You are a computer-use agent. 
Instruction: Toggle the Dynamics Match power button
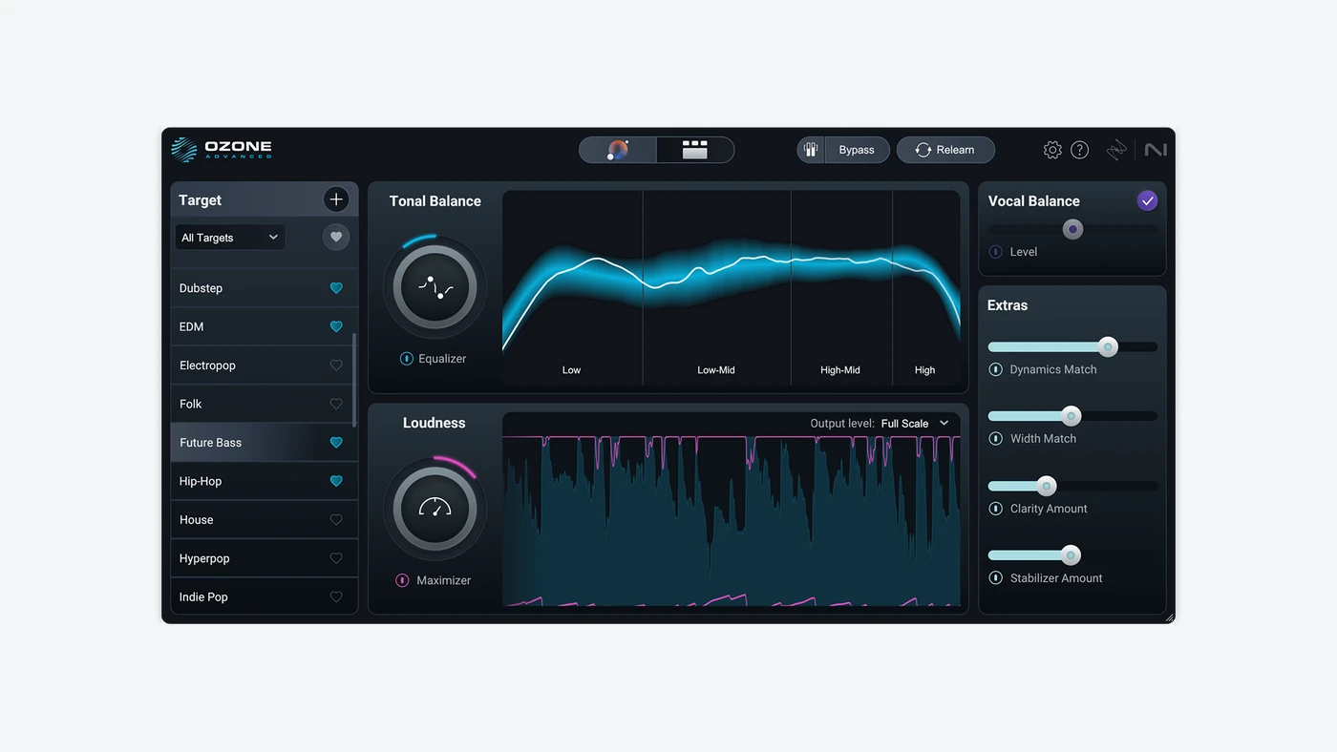pos(995,369)
